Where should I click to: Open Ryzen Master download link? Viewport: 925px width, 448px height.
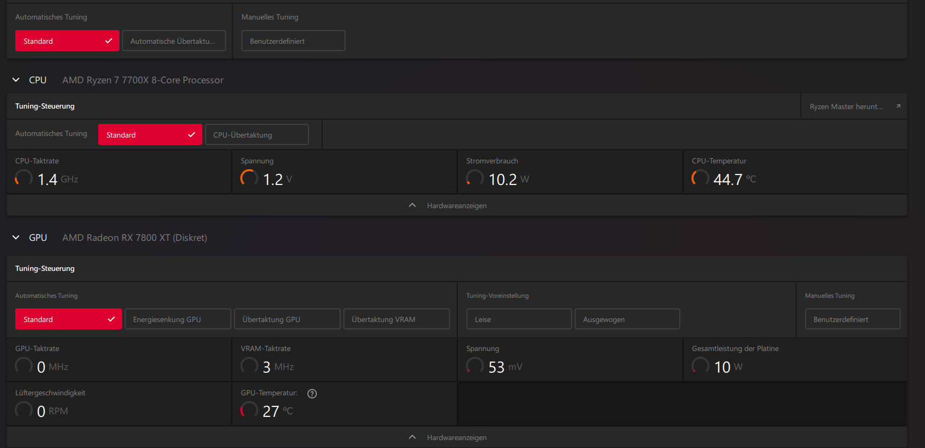coord(854,106)
